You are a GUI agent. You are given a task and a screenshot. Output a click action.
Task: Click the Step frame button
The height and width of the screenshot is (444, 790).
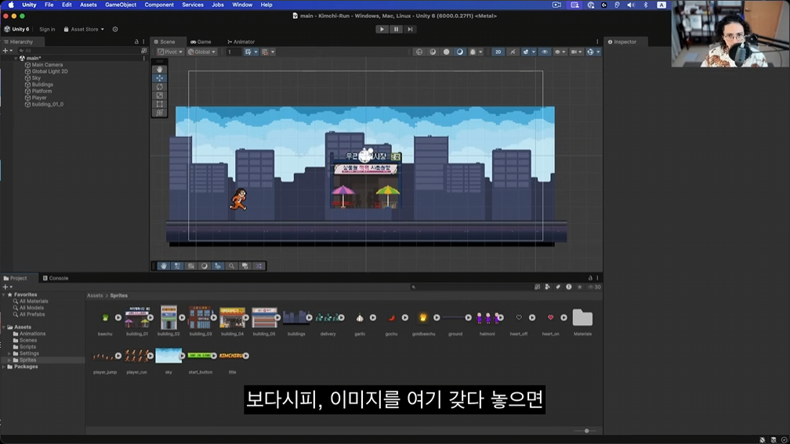click(x=410, y=29)
